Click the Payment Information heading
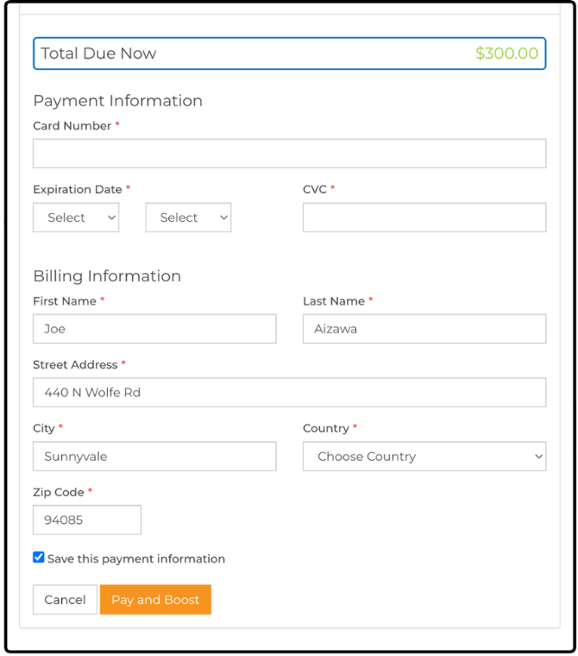Screen dimensions: 578x656 pyautogui.click(x=117, y=101)
